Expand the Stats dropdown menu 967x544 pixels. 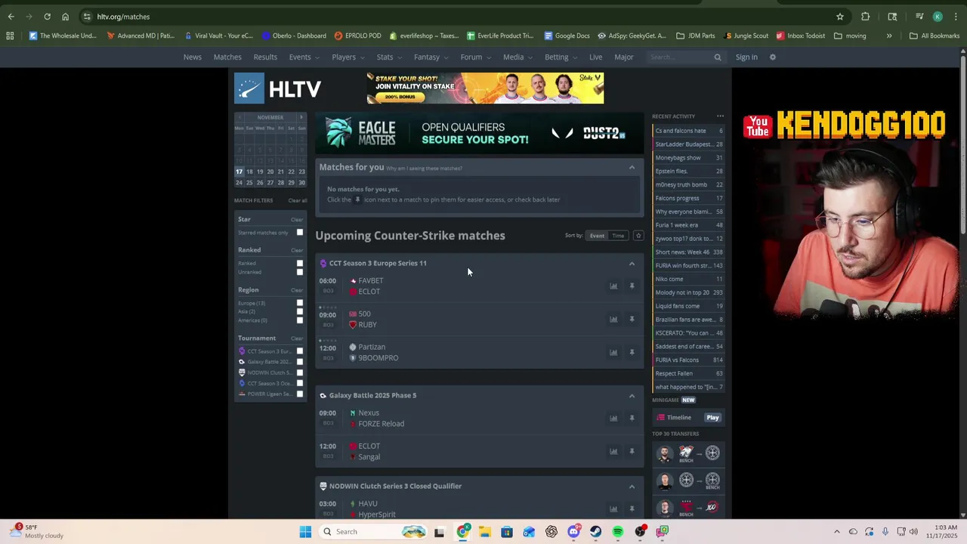coord(389,57)
